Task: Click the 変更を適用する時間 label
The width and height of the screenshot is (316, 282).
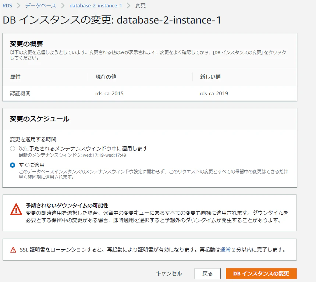Action: (x=33, y=139)
